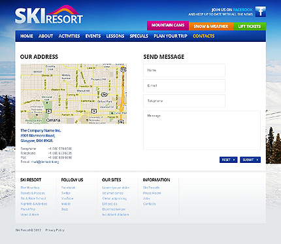The width and height of the screenshot is (281, 244).
Task: Open the Mountain Cams tab
Action: pyautogui.click(x=168, y=26)
